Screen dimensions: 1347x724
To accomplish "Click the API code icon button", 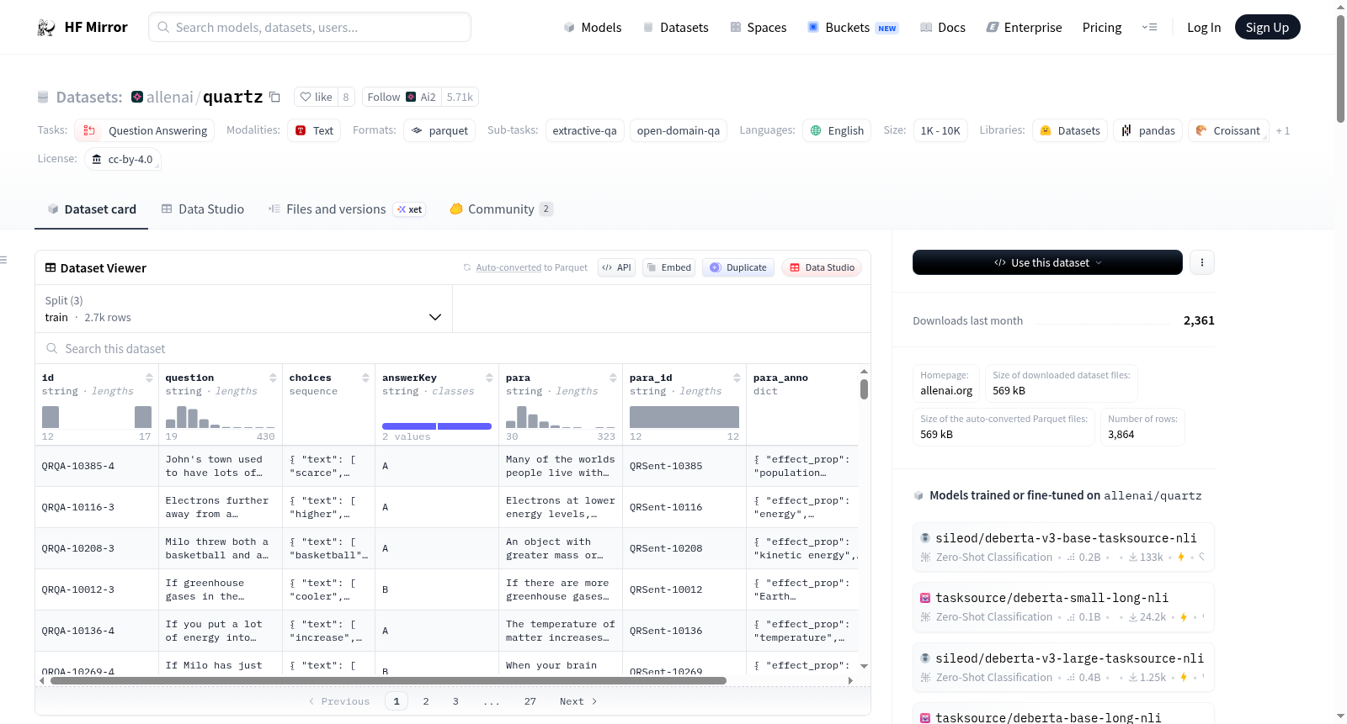I will 616,267.
